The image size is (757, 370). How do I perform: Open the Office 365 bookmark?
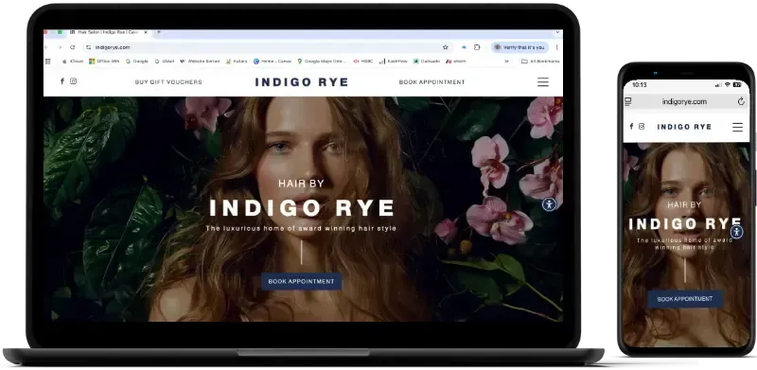[104, 62]
